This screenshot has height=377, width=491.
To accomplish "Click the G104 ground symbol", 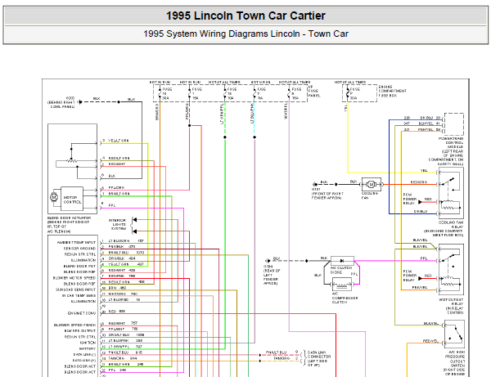I will [x=267, y=261].
